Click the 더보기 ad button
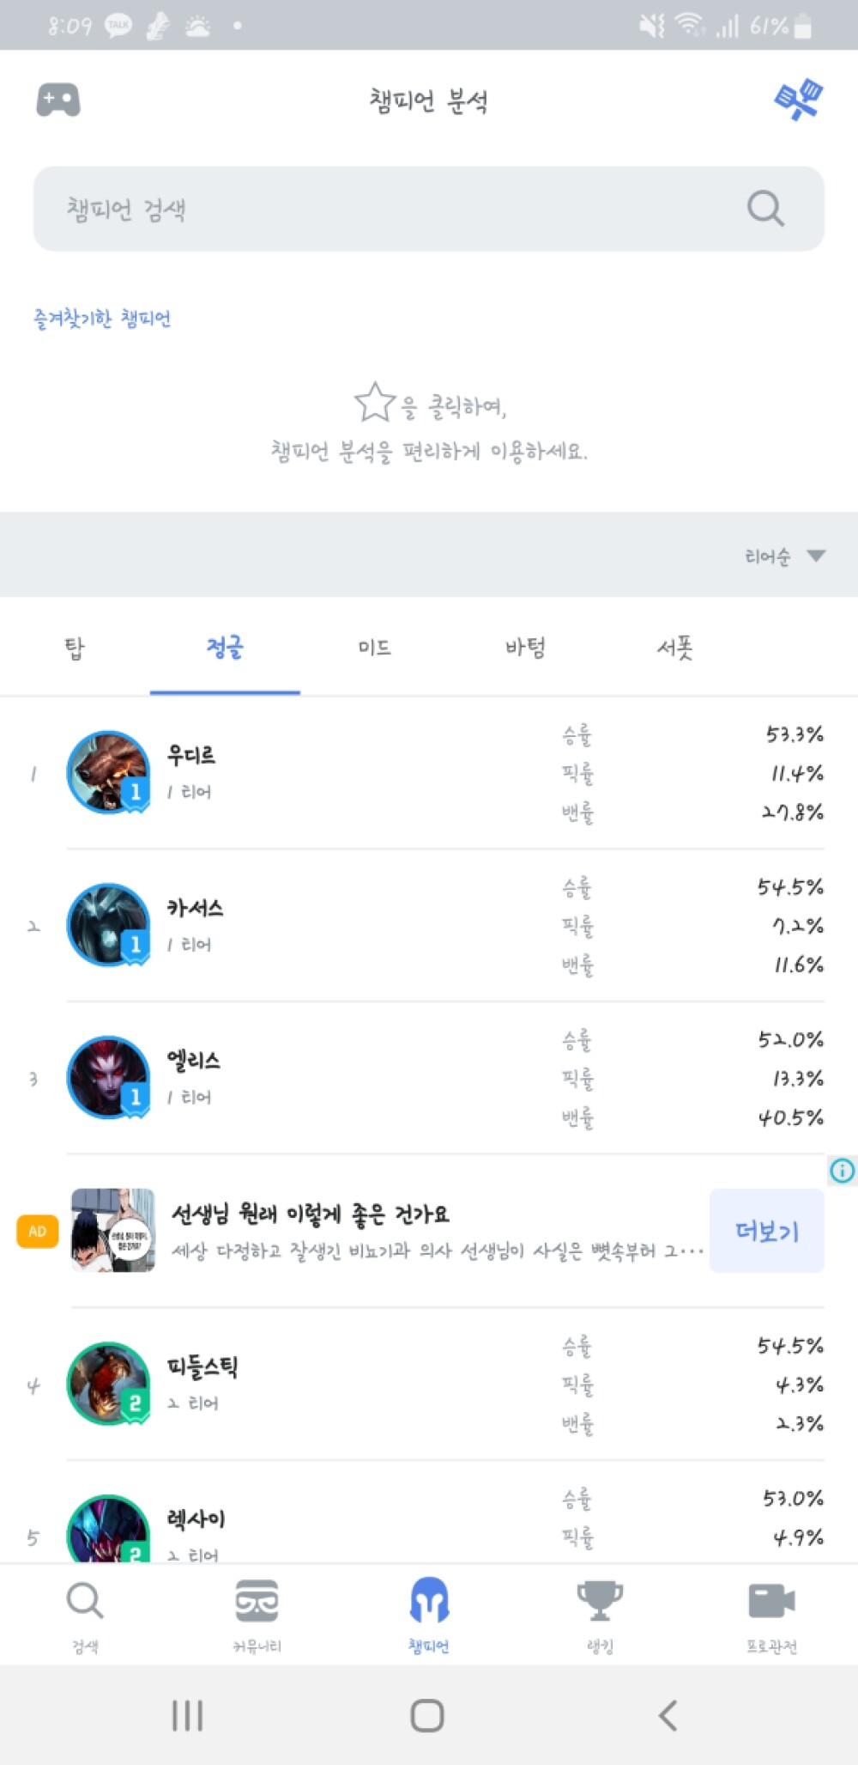The width and height of the screenshot is (858, 1765). tap(767, 1231)
